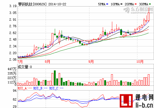Click the 7月 month label
154x108 pixels.
[20, 62]
